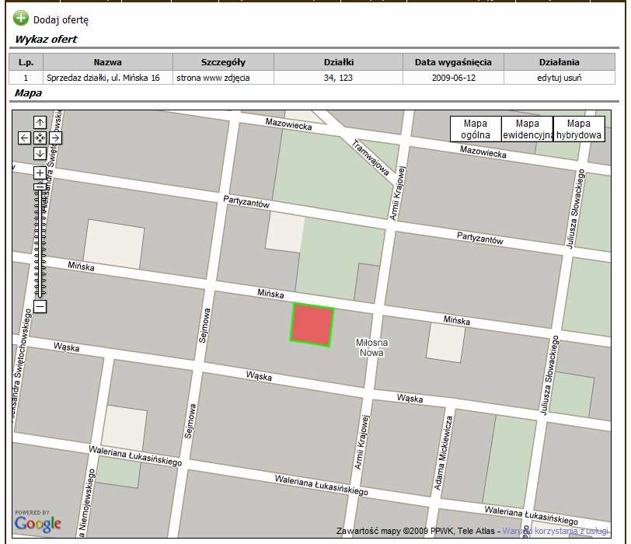The height and width of the screenshot is (544, 631).
Task: Click the Data wygaśnięcia column header
Action: tap(453, 62)
